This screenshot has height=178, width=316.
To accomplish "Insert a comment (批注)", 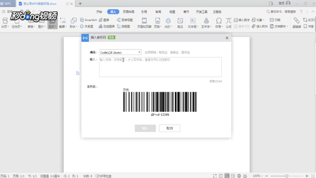I will pos(180,22).
